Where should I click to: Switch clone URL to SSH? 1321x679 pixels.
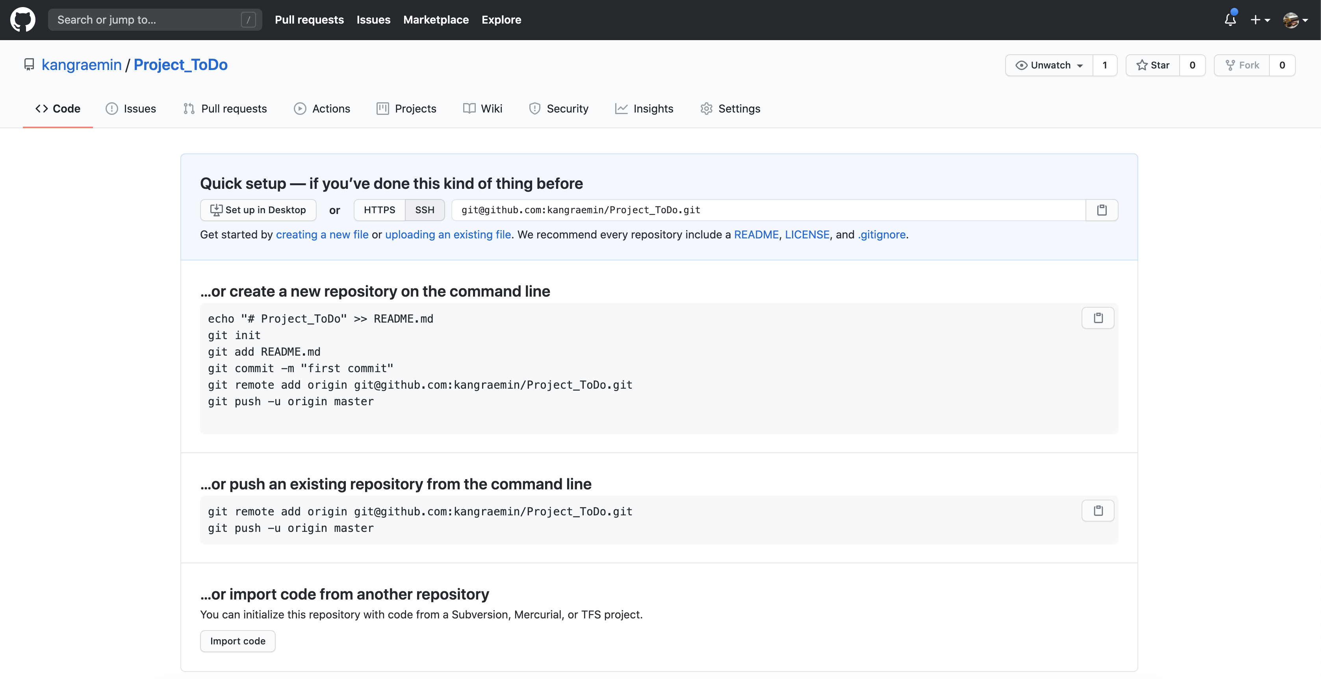tap(425, 210)
